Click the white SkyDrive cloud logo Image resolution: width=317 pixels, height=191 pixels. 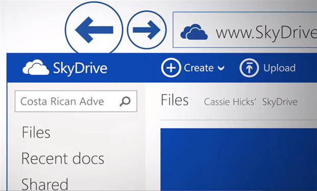36,67
